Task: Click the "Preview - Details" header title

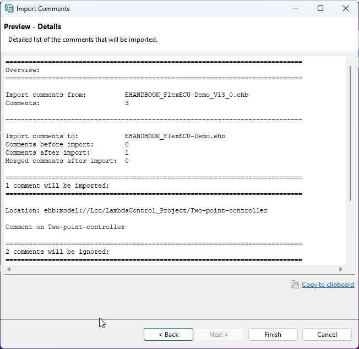Action: [x=32, y=26]
